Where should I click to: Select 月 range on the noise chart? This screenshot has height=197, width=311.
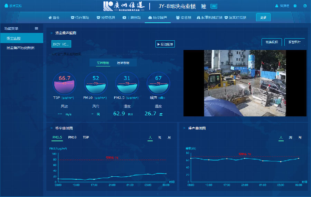[x=300, y=137]
